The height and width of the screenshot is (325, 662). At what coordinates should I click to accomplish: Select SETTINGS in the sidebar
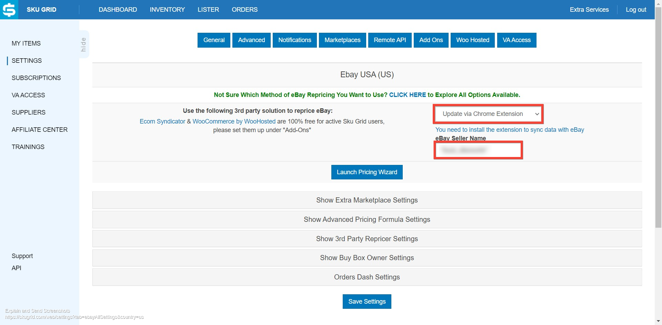[27, 61]
